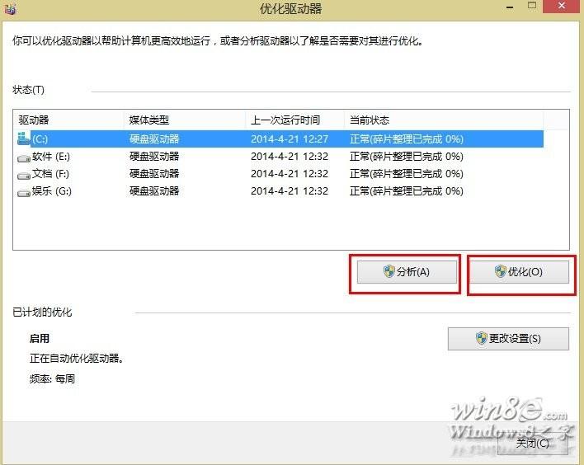Click 硬盘驱动器 media type in G: row
The image size is (584, 465).
tap(154, 191)
